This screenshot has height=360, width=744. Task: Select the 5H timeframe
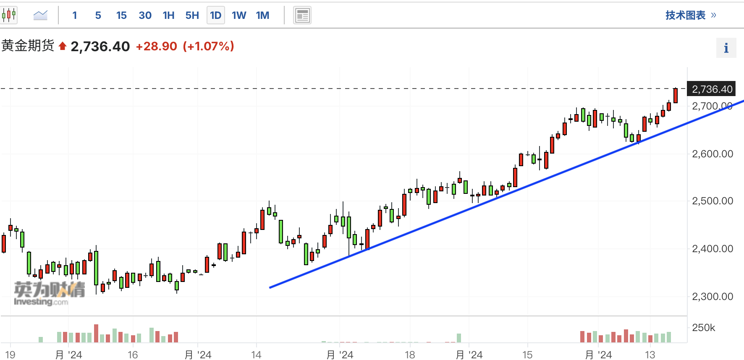point(192,16)
